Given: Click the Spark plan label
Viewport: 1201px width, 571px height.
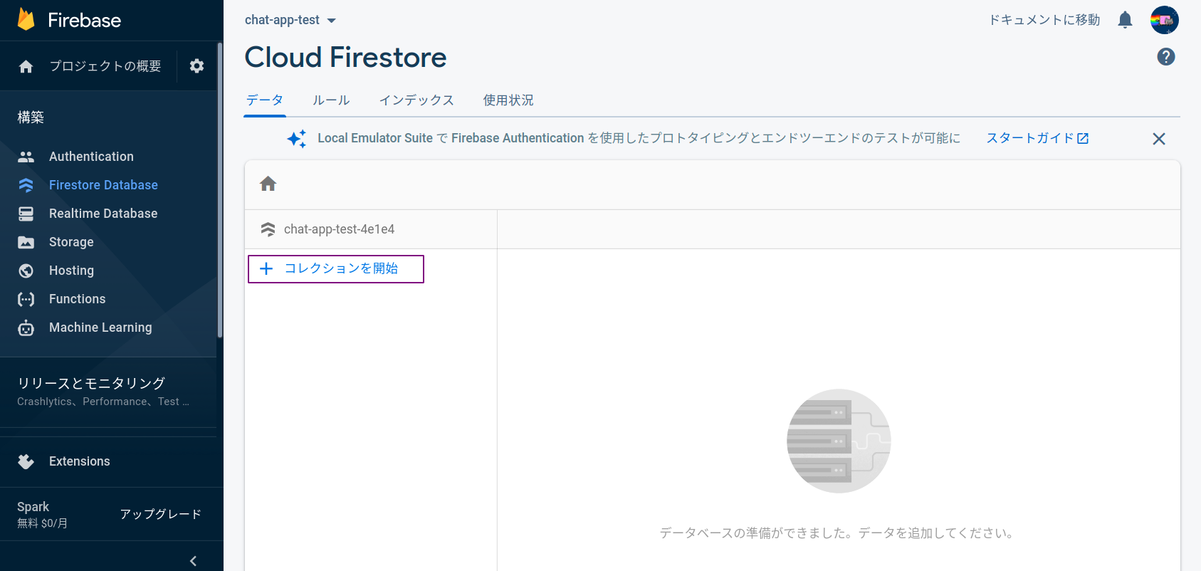Looking at the screenshot, I should point(33,507).
